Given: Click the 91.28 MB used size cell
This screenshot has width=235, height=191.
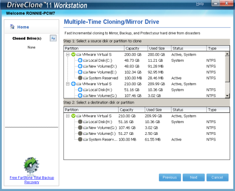Looking at the screenshot, I should (155, 67).
